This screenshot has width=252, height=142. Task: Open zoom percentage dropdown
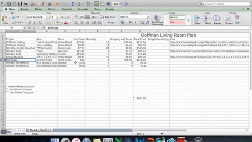tap(120, 4)
